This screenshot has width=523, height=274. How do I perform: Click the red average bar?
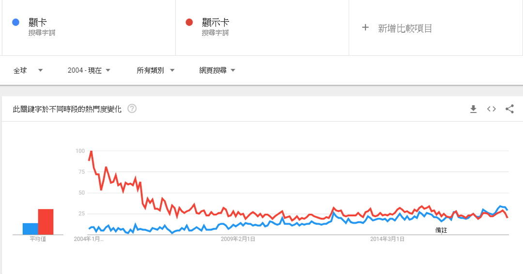[46, 222]
